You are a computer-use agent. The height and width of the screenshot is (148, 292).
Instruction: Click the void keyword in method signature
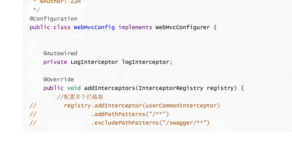pos(74,88)
